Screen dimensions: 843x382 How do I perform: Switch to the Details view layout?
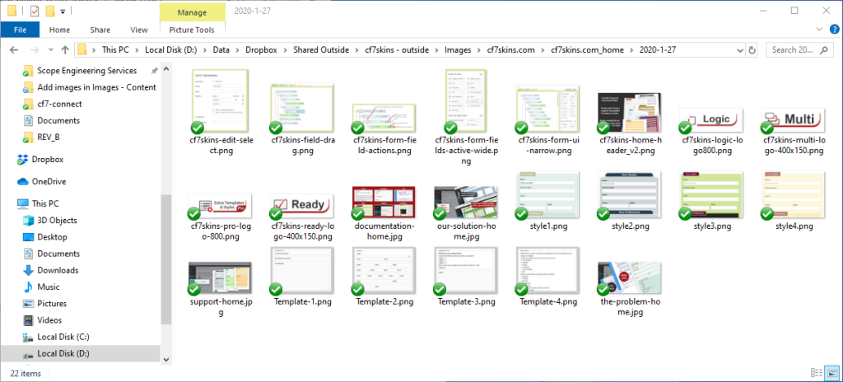tap(815, 373)
